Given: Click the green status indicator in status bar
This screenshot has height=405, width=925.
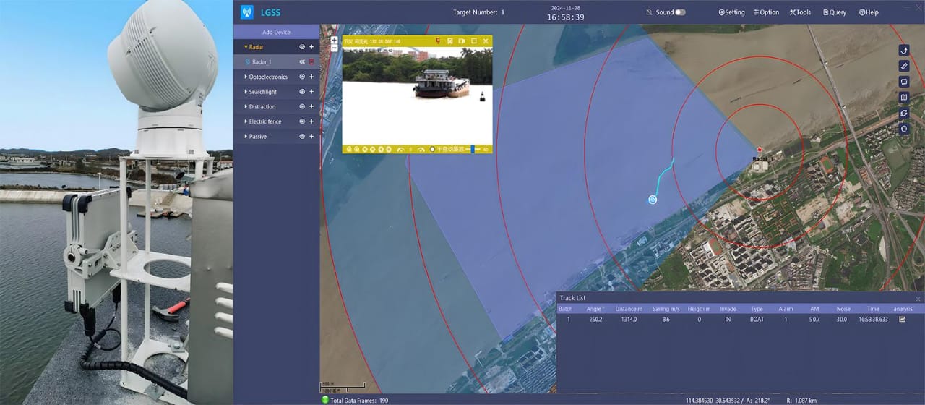Looking at the screenshot, I should point(324,400).
